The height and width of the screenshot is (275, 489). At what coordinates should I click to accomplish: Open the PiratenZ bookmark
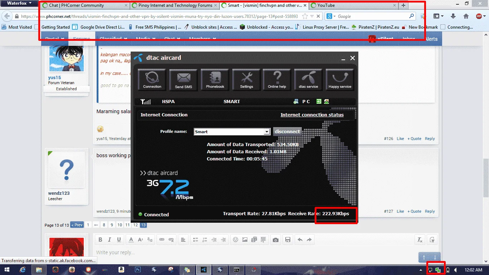click(x=376, y=27)
